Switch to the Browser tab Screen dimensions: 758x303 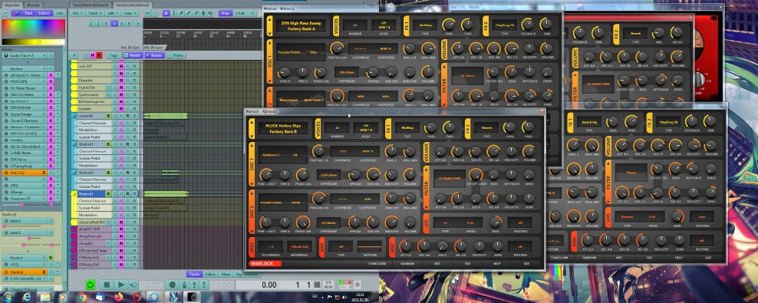coord(33,5)
